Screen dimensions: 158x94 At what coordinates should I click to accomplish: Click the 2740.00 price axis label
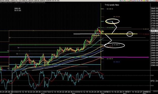coord(154,21)
